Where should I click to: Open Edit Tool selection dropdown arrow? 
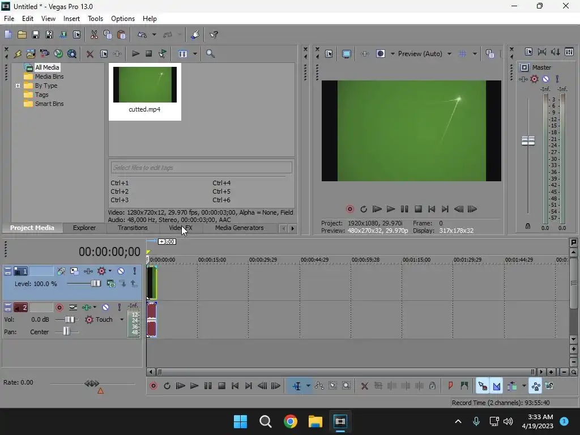[x=308, y=386]
